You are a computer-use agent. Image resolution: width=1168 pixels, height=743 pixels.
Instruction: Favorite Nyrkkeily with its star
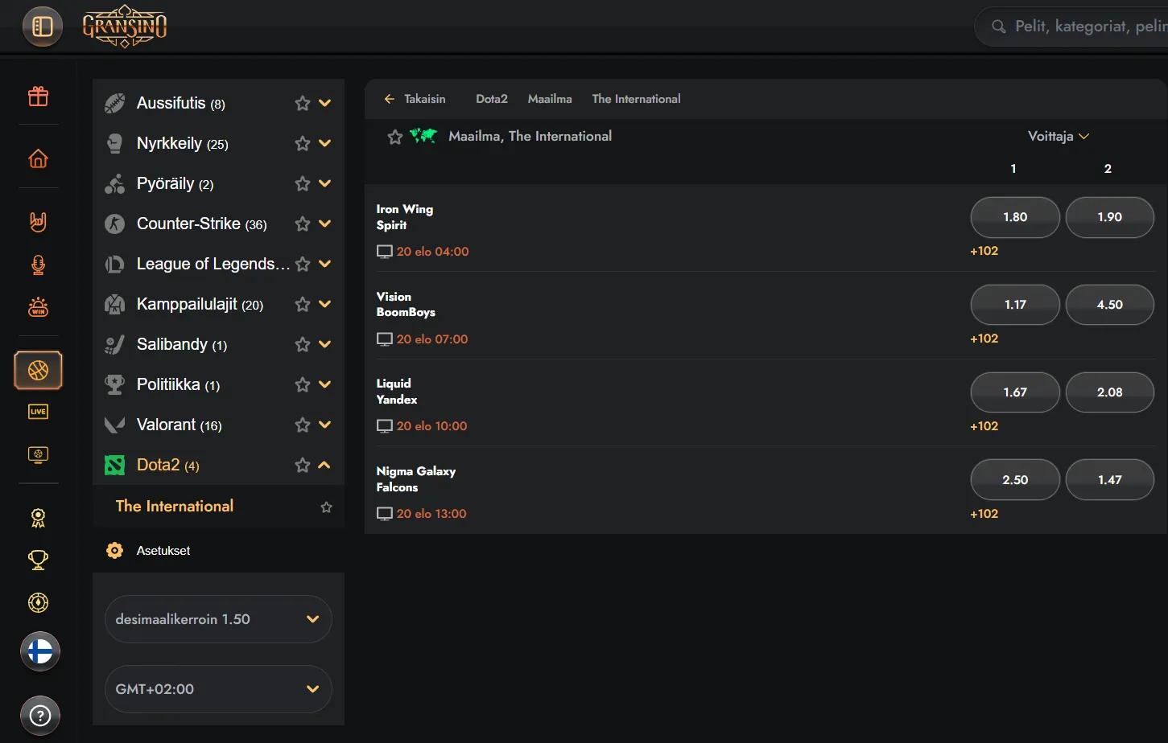(303, 143)
